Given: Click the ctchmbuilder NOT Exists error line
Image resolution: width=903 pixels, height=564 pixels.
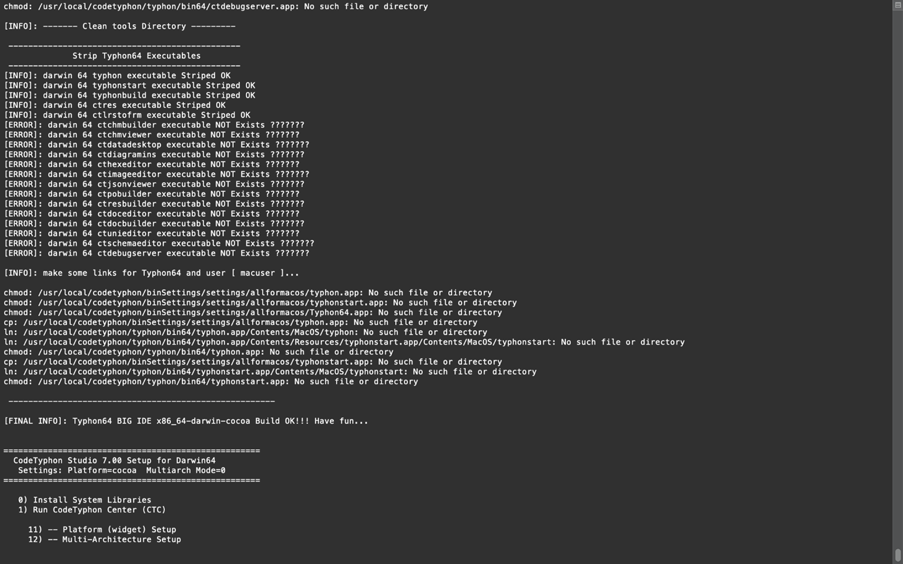Looking at the screenshot, I should click(154, 125).
